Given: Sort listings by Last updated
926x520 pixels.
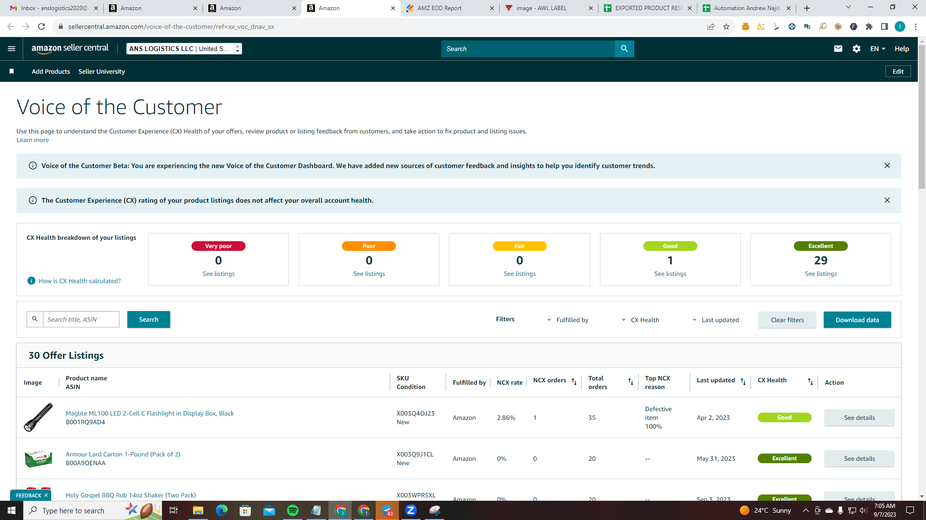Looking at the screenshot, I should [743, 382].
